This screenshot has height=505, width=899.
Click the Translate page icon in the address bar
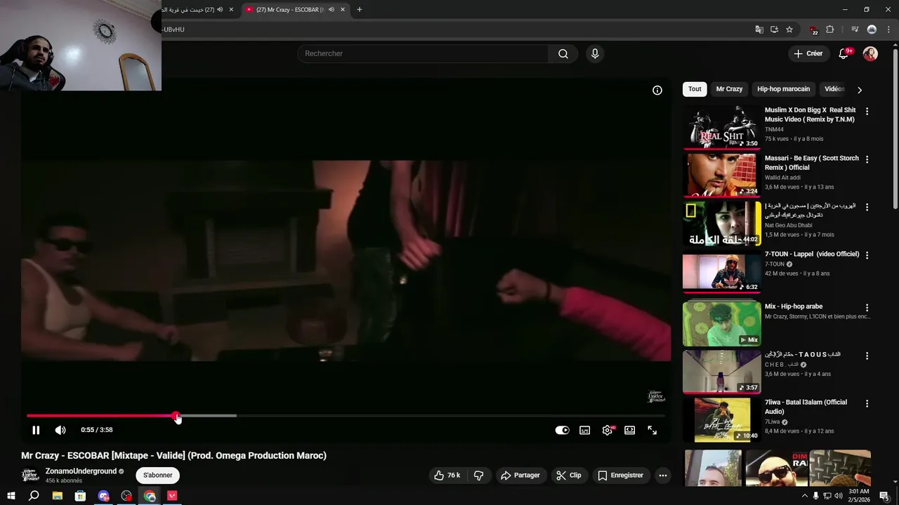point(759,29)
